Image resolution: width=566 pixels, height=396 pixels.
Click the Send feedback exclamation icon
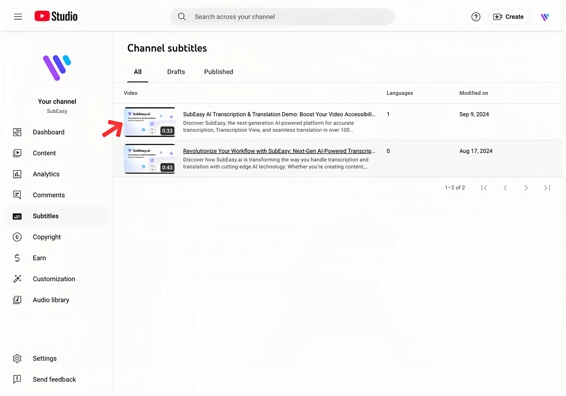[17, 379]
